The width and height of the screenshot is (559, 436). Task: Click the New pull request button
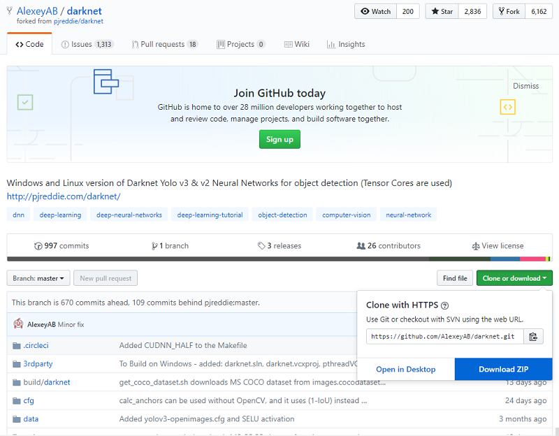[x=106, y=278]
